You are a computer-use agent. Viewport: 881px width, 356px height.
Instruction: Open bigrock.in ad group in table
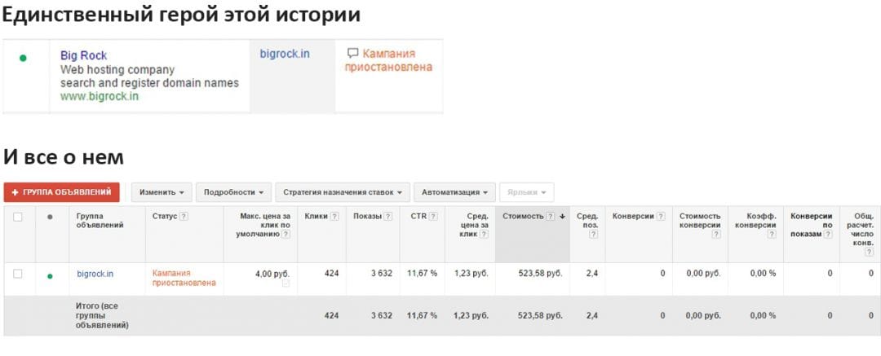pos(95,274)
